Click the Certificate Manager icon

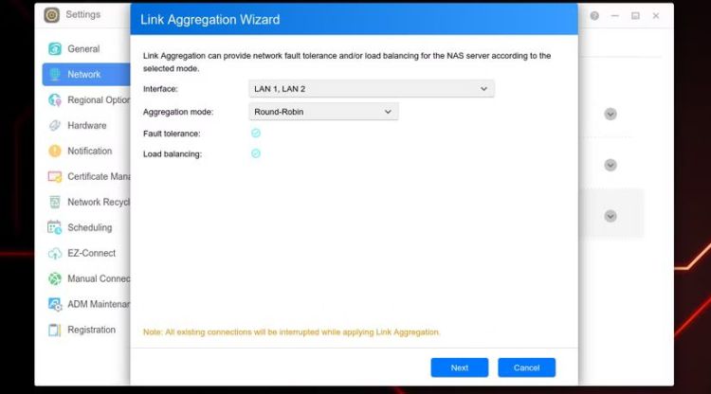point(55,176)
